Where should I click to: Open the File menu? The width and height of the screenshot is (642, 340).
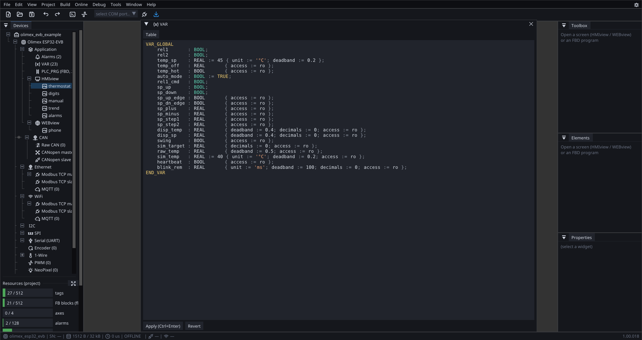[x=7, y=5]
